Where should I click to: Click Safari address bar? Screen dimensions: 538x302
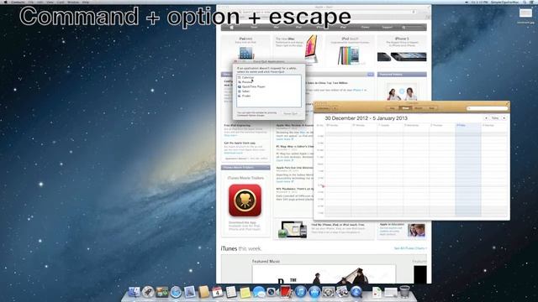328,12
